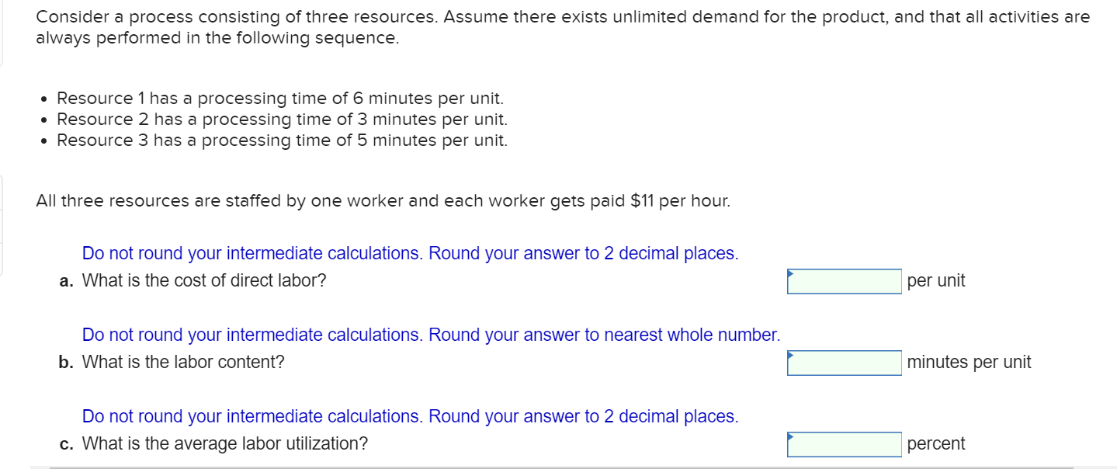Click the blue corner marker on the minutes field
The height and width of the screenshot is (469, 1117).
click(x=790, y=354)
